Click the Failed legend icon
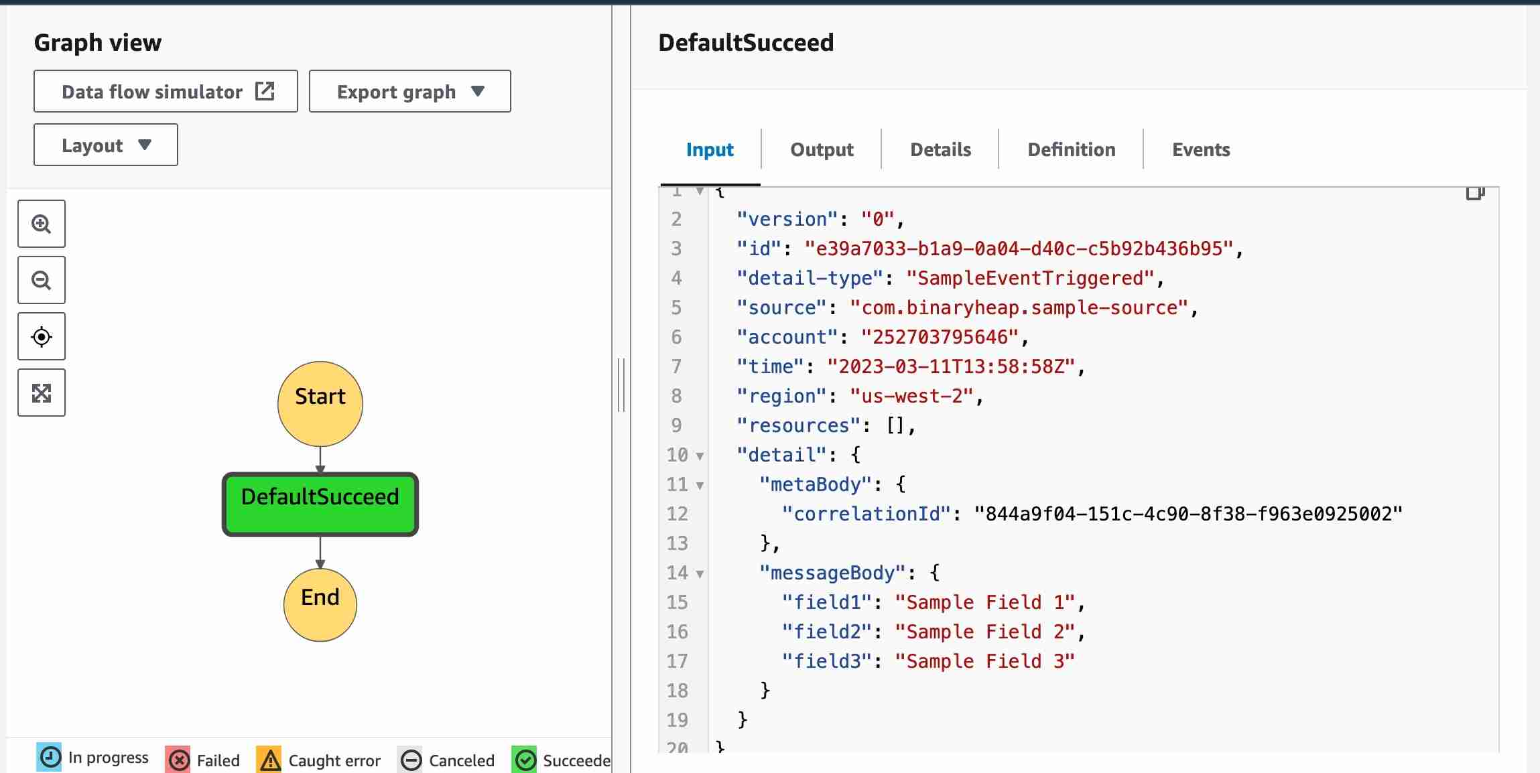The image size is (1540, 773). coord(178,760)
